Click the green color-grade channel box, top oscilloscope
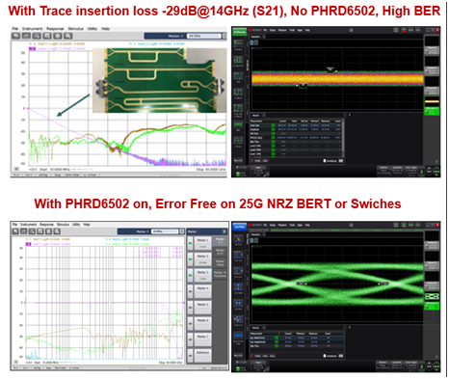The height and width of the screenshot is (379, 449). point(432,111)
